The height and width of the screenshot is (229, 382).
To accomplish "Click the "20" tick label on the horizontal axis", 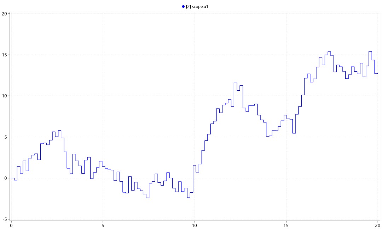I will click(378, 225).
